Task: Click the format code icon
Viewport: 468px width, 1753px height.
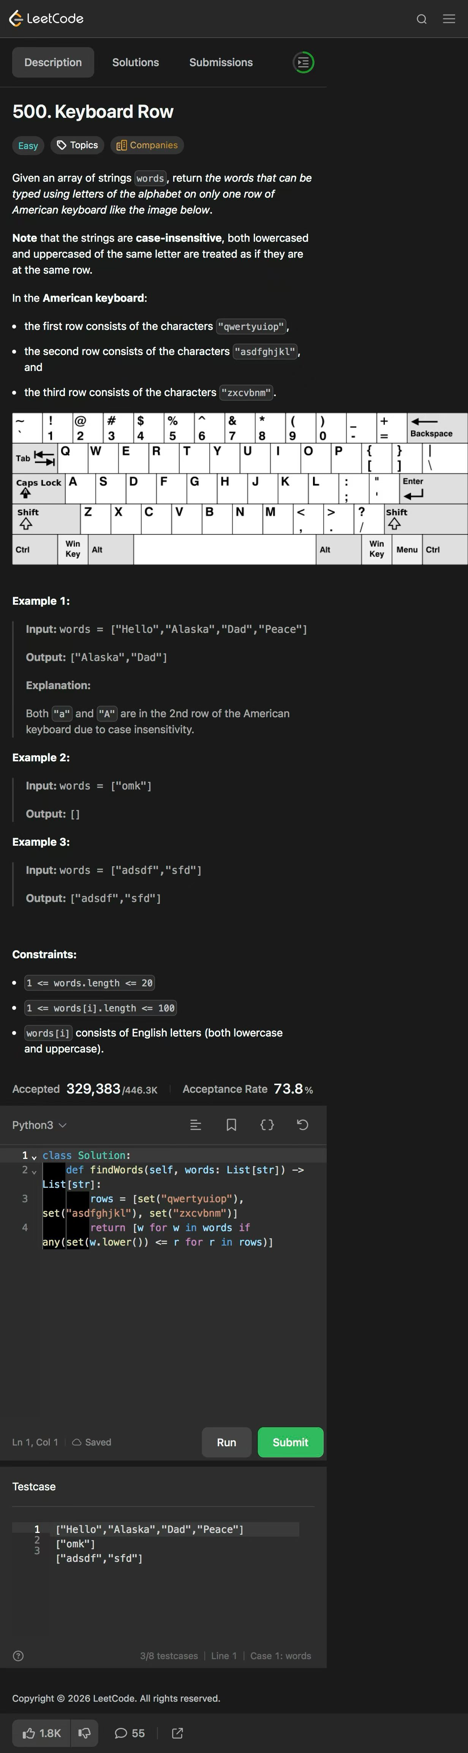Action: (196, 1125)
